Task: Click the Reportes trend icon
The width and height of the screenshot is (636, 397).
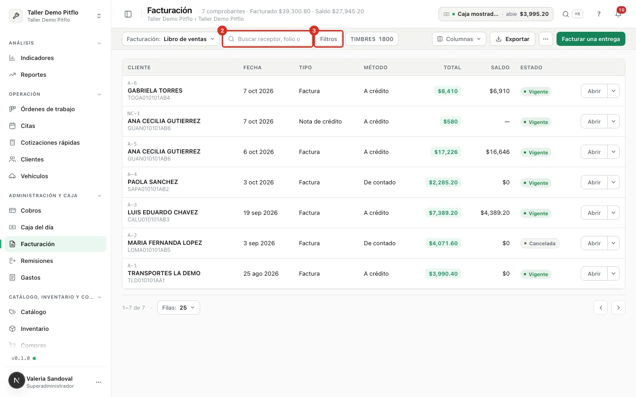Action: click(12, 75)
